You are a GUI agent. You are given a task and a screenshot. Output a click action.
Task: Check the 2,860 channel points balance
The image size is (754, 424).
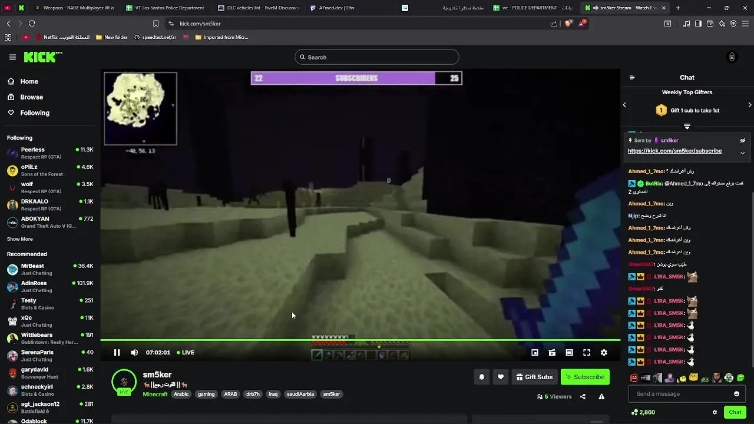pos(643,412)
